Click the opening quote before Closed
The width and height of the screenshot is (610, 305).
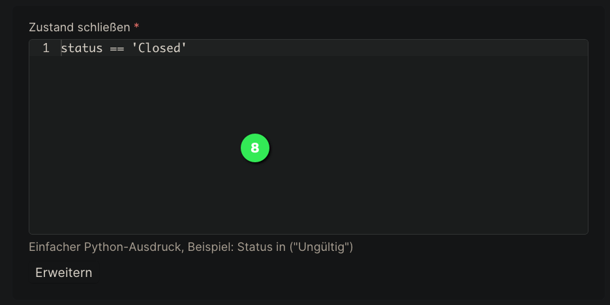(134, 48)
